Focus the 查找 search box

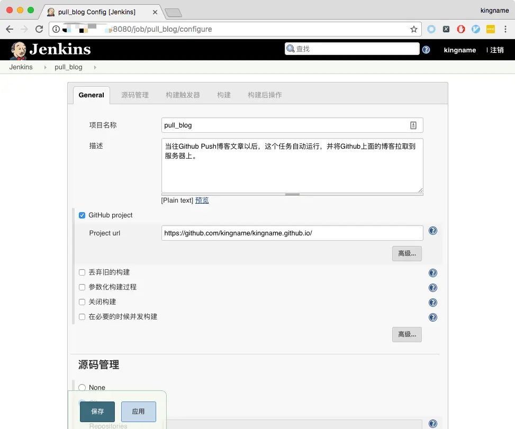[352, 49]
